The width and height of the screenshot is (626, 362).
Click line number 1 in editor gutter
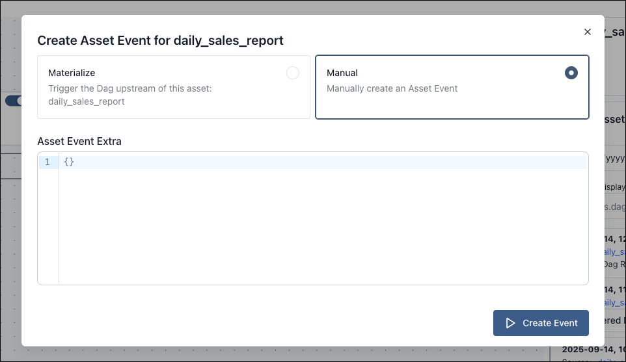47,162
